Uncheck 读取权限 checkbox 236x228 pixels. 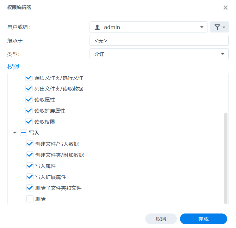tap(29, 122)
